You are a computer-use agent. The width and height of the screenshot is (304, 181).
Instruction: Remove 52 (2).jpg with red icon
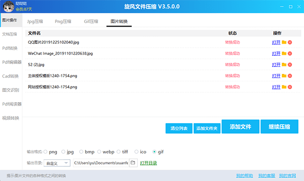coord(290,64)
